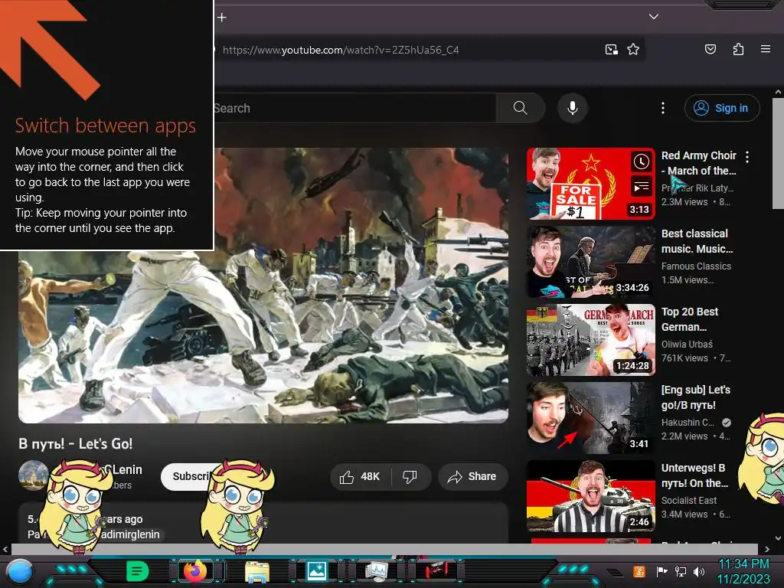Click the video title 'В путь! - Let's Go!'
The height and width of the screenshot is (588, 784).
pos(76,443)
